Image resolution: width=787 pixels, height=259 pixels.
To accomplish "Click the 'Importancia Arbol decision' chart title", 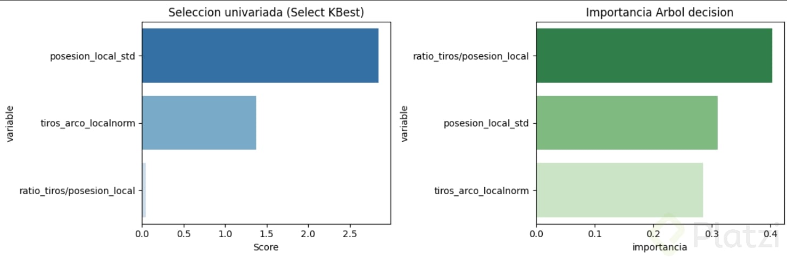I will tap(660, 13).
